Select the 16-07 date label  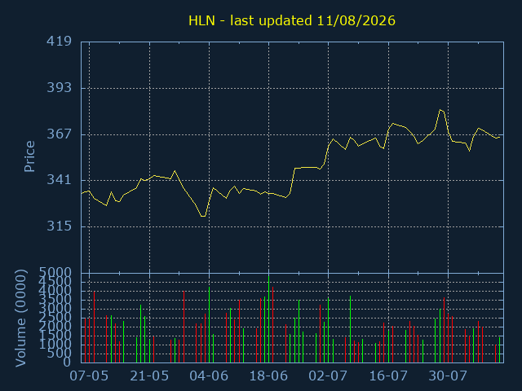[x=388, y=376]
